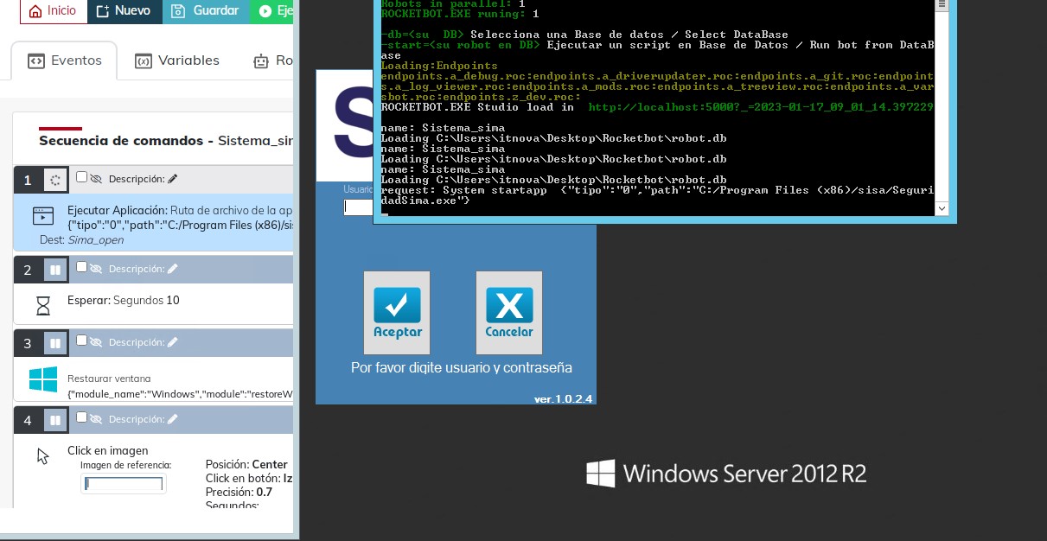Click the loading spinner icon on step 1
This screenshot has width=1047, height=541.
pyautogui.click(x=55, y=180)
